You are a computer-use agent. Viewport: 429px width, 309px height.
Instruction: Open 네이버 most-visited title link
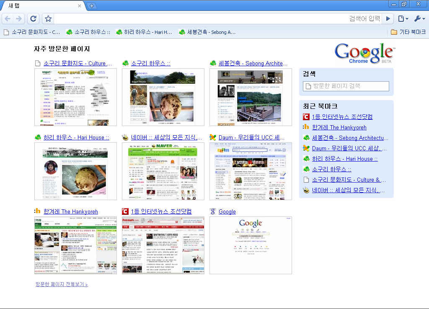click(x=166, y=138)
